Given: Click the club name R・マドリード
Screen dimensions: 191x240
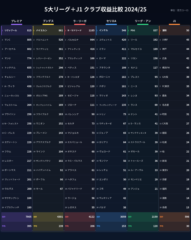Looking at the screenshot, I should (74, 31).
